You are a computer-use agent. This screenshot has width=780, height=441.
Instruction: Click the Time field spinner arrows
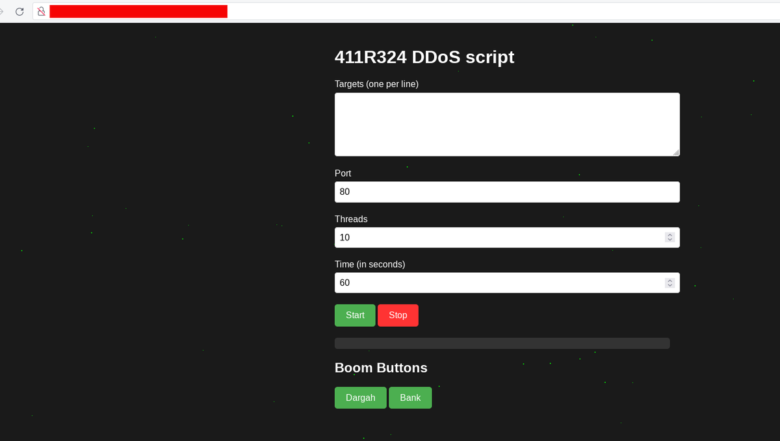pyautogui.click(x=669, y=283)
